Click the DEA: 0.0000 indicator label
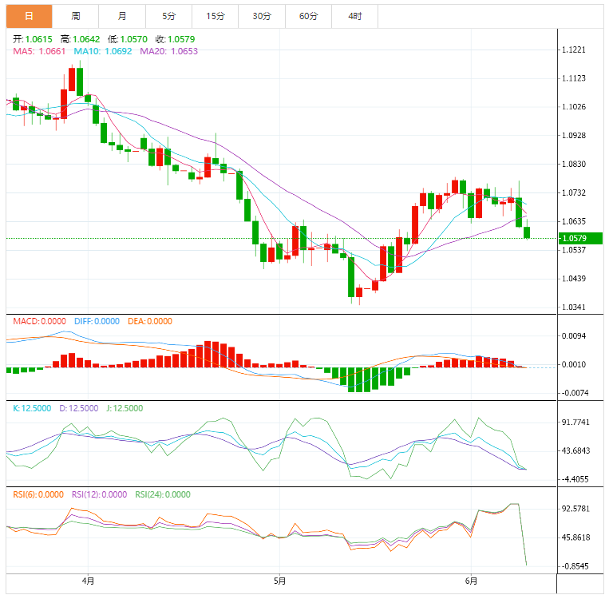Image resolution: width=609 pixels, height=599 pixels. [150, 321]
